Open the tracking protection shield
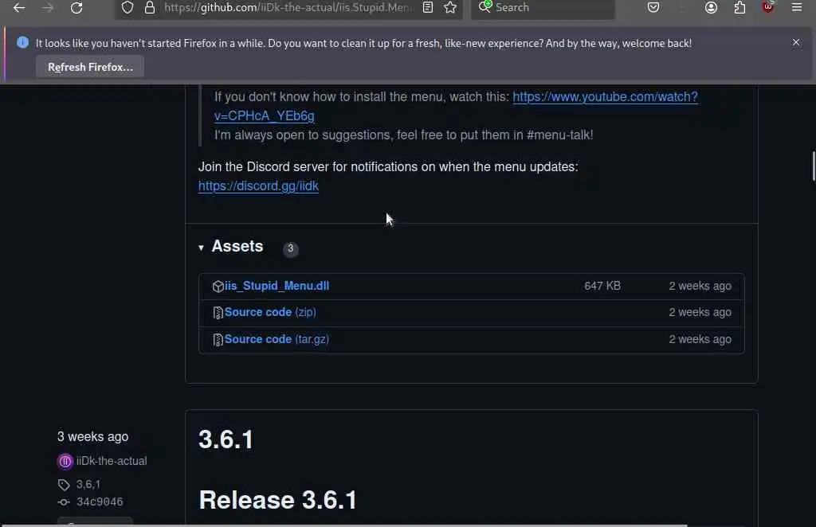 pos(127,7)
